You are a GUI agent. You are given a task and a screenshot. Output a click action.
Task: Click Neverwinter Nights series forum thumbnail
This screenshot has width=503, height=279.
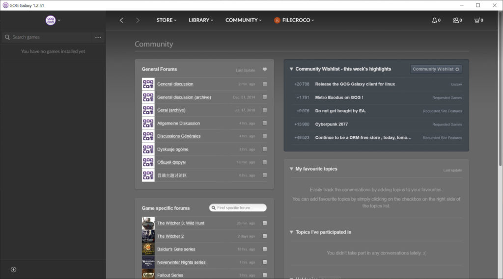(148, 262)
